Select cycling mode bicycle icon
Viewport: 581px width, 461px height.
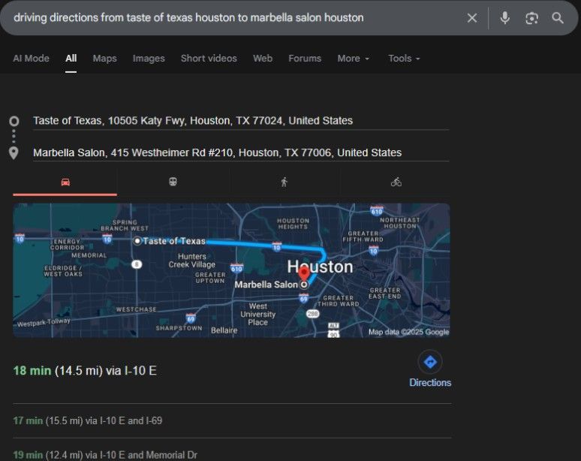[396, 182]
